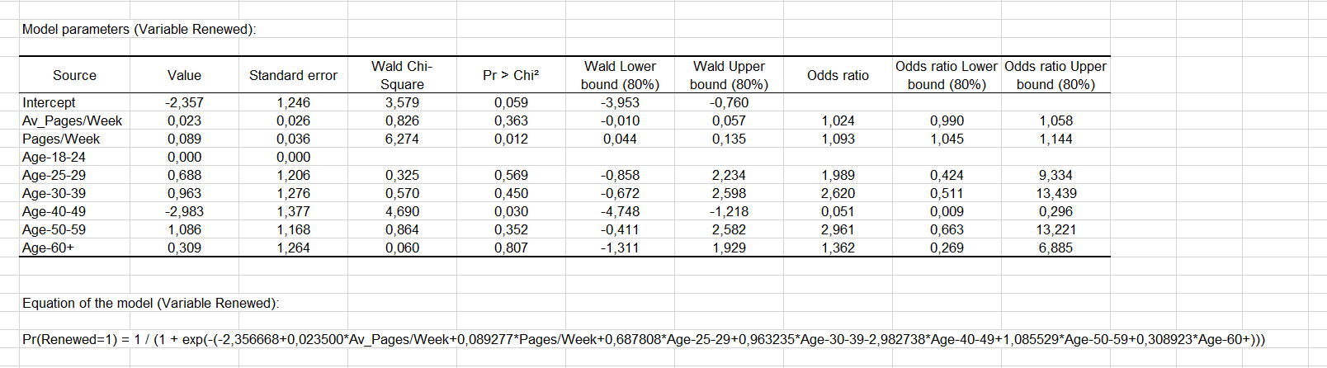Screen dimensions: 1327x368
Task: Click the "Standard error" column header
Action: [x=293, y=75]
